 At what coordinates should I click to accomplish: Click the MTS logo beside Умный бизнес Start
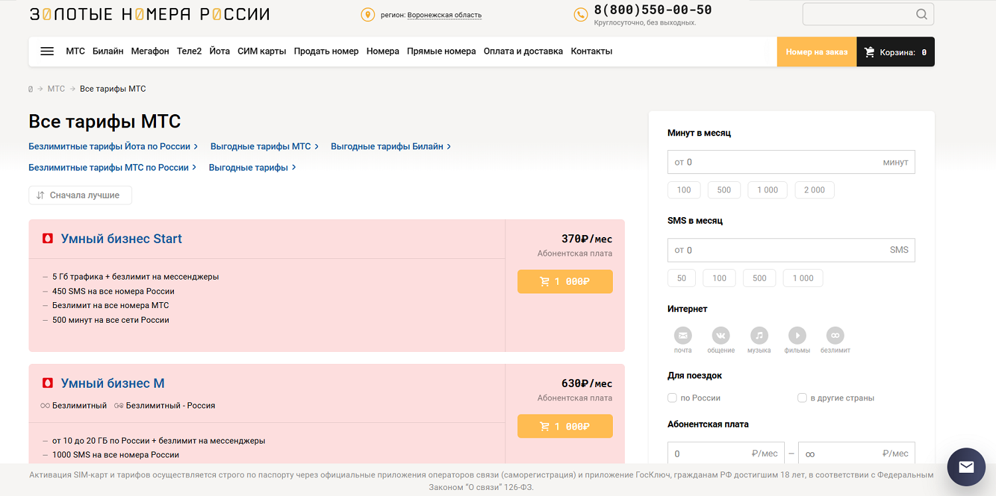coord(48,238)
